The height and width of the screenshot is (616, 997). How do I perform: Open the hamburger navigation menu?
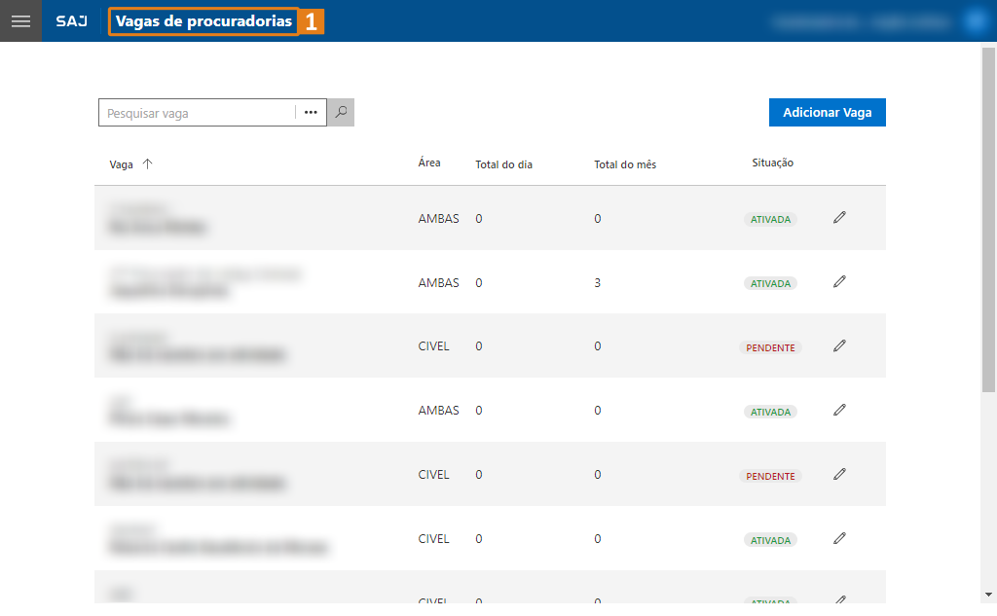click(20, 20)
